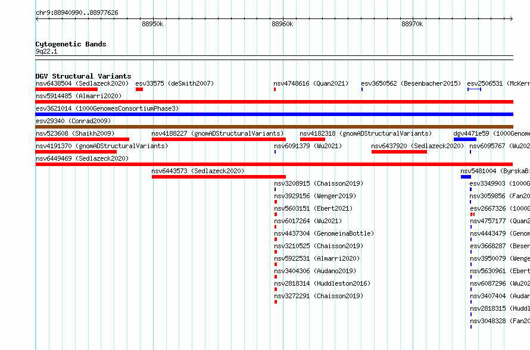Open nsv6437920 (Sedlazeck2020) label

tap(417, 146)
